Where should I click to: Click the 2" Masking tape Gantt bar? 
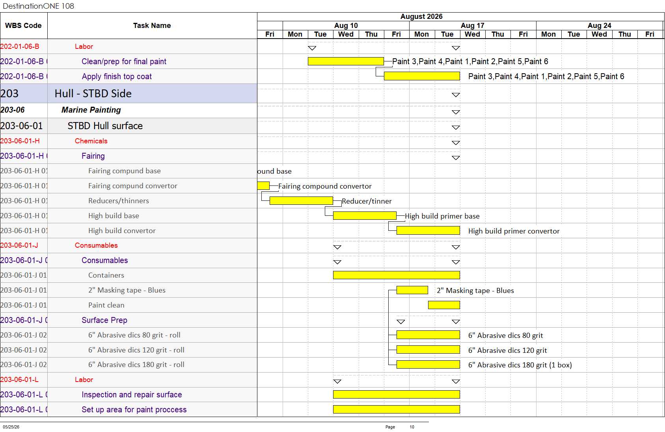coord(412,290)
